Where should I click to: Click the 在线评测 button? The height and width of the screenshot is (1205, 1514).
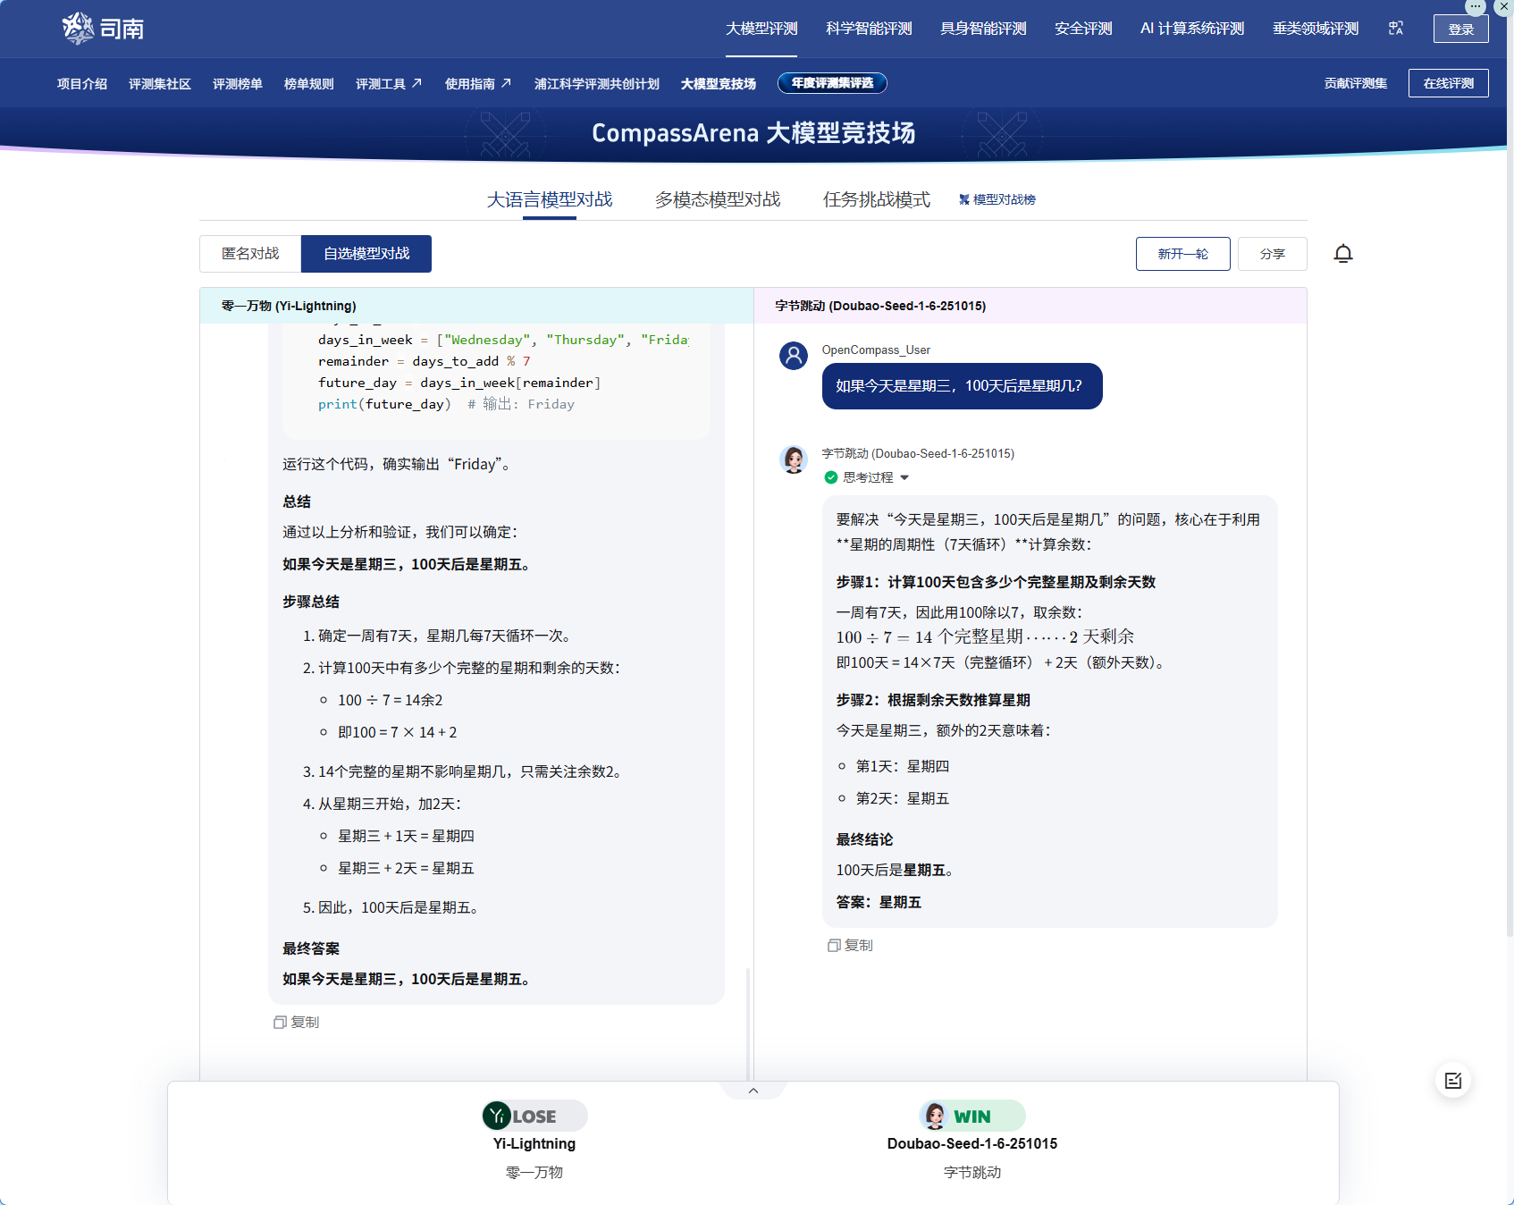[x=1449, y=83]
